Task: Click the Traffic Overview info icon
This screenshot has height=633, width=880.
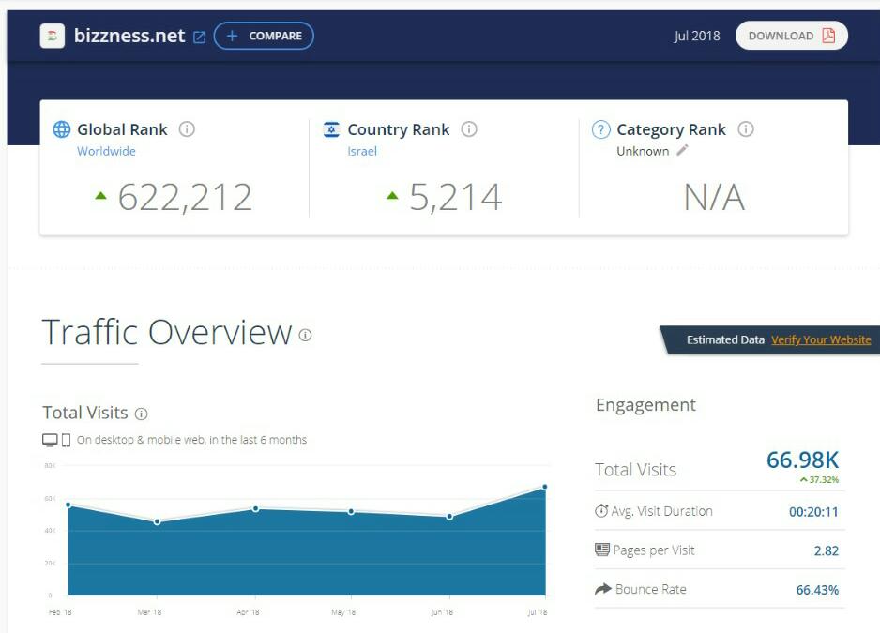Action: coord(305,335)
